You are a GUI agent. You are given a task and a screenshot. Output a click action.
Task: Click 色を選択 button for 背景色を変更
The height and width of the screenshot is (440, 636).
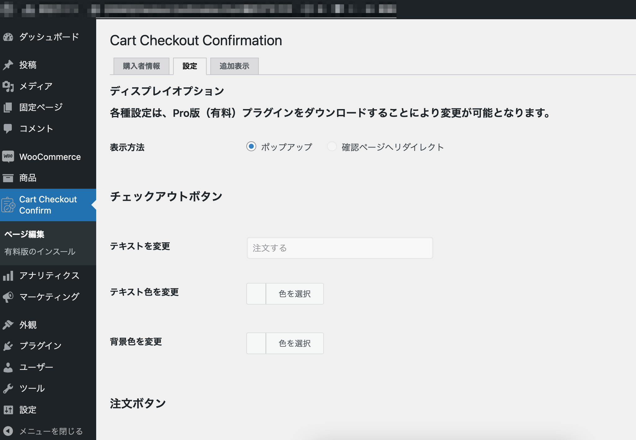click(295, 343)
